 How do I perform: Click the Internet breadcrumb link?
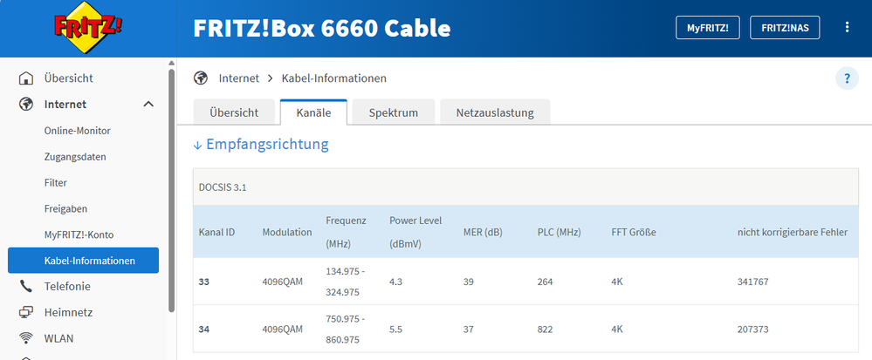tap(239, 78)
